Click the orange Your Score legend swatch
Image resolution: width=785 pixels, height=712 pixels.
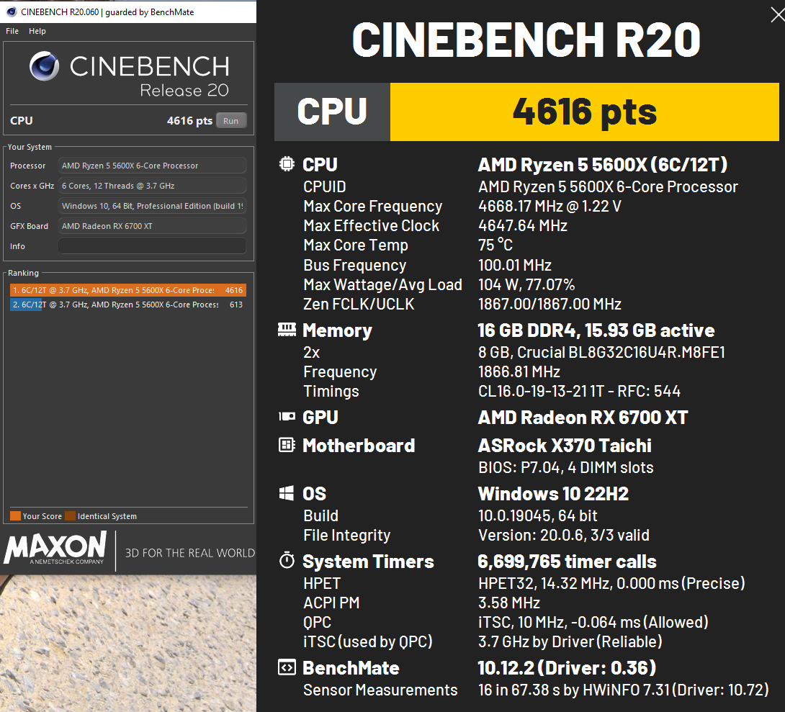click(16, 516)
